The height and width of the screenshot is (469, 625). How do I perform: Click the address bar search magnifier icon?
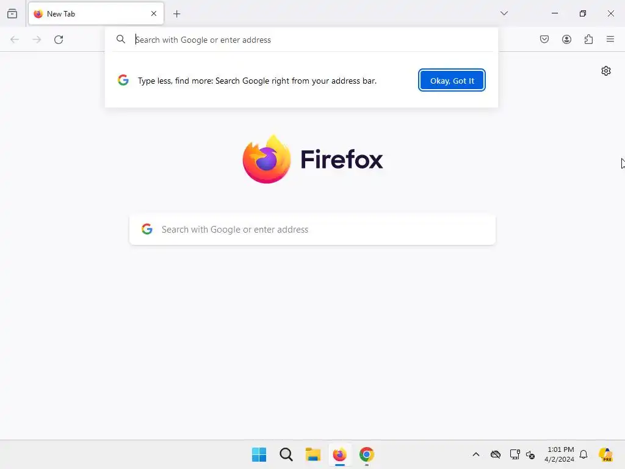121,39
